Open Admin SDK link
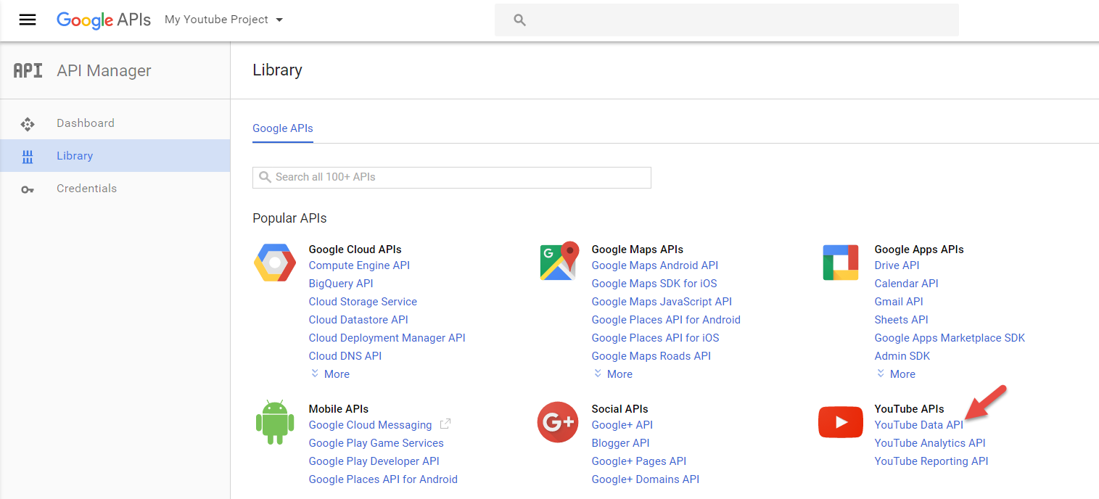This screenshot has width=1099, height=499. coord(902,356)
